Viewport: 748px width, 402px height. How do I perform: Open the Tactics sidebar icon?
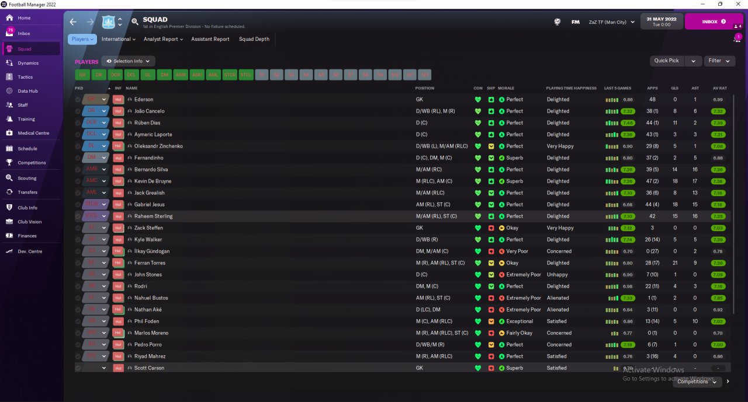pyautogui.click(x=9, y=77)
